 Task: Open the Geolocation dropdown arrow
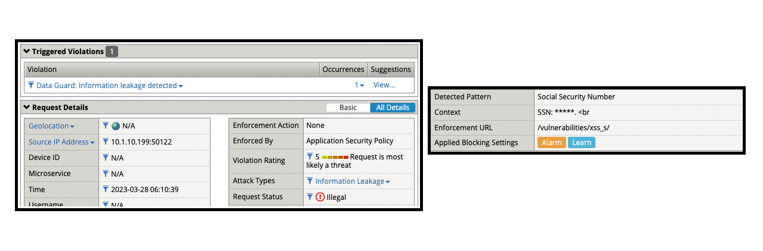coord(72,127)
